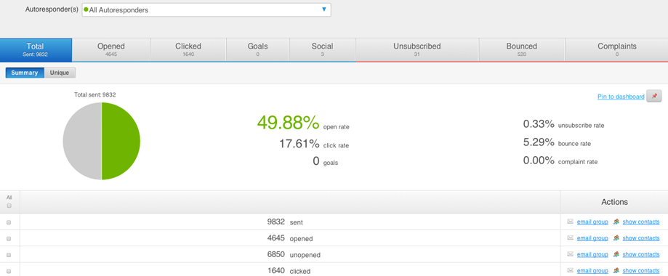Click show contacts link for unopened row
Screen dimensions: 668x276
pos(641,254)
